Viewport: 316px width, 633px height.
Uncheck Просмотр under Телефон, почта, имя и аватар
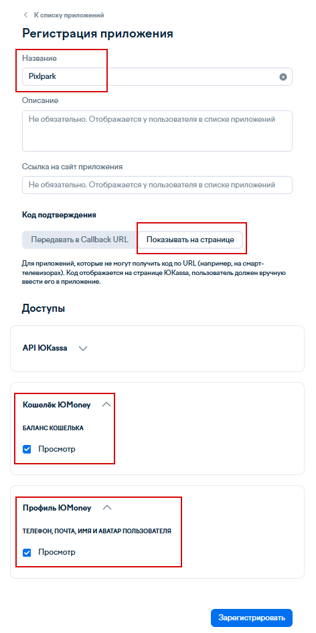coord(27,553)
